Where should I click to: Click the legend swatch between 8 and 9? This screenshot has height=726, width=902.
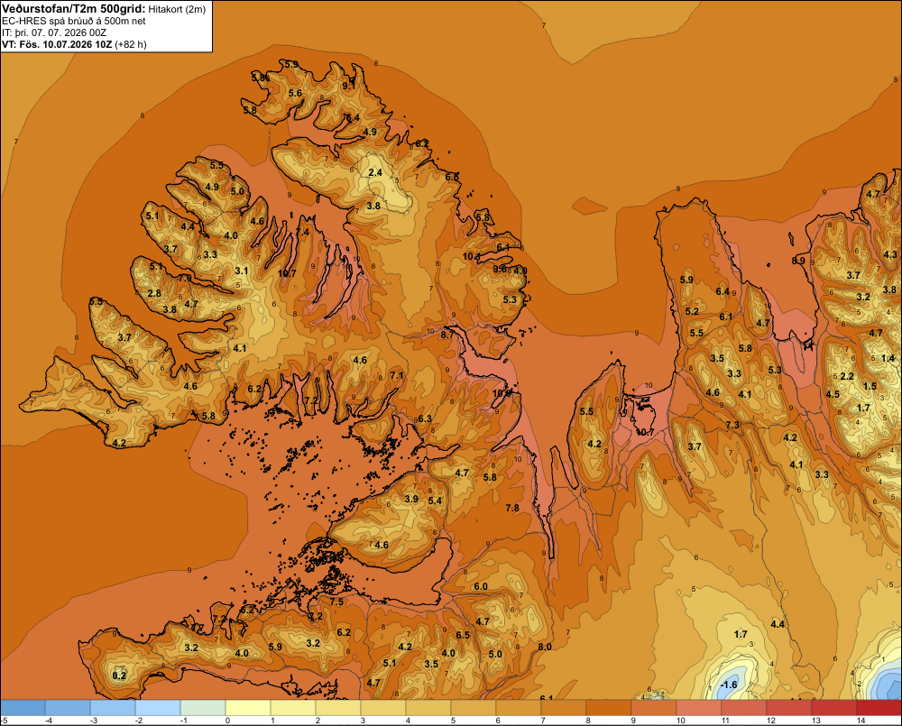(x=609, y=707)
